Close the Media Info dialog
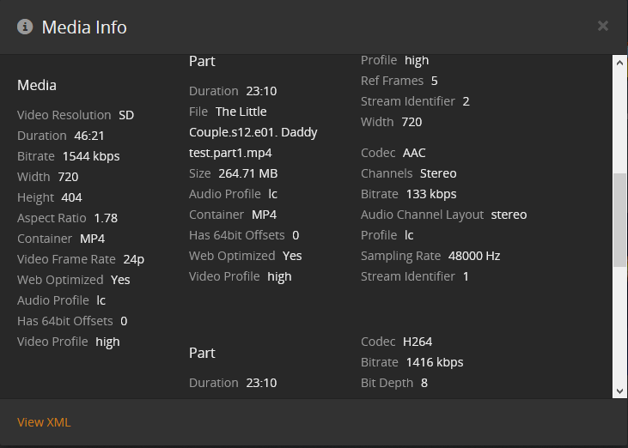The image size is (628, 448). click(603, 26)
